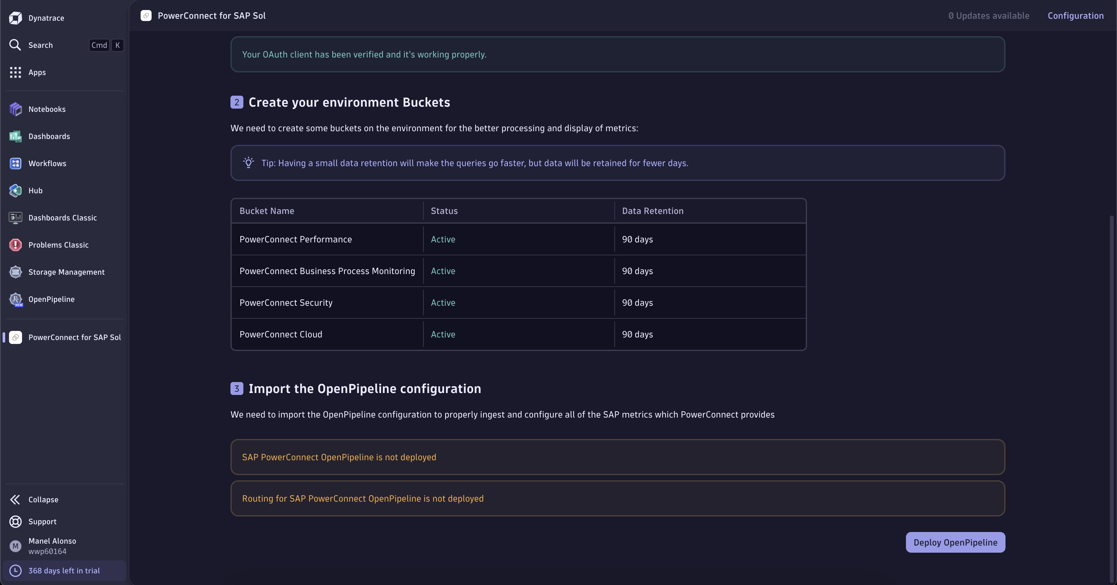Check for updates via Updates available
The height and width of the screenshot is (585, 1117).
click(989, 16)
